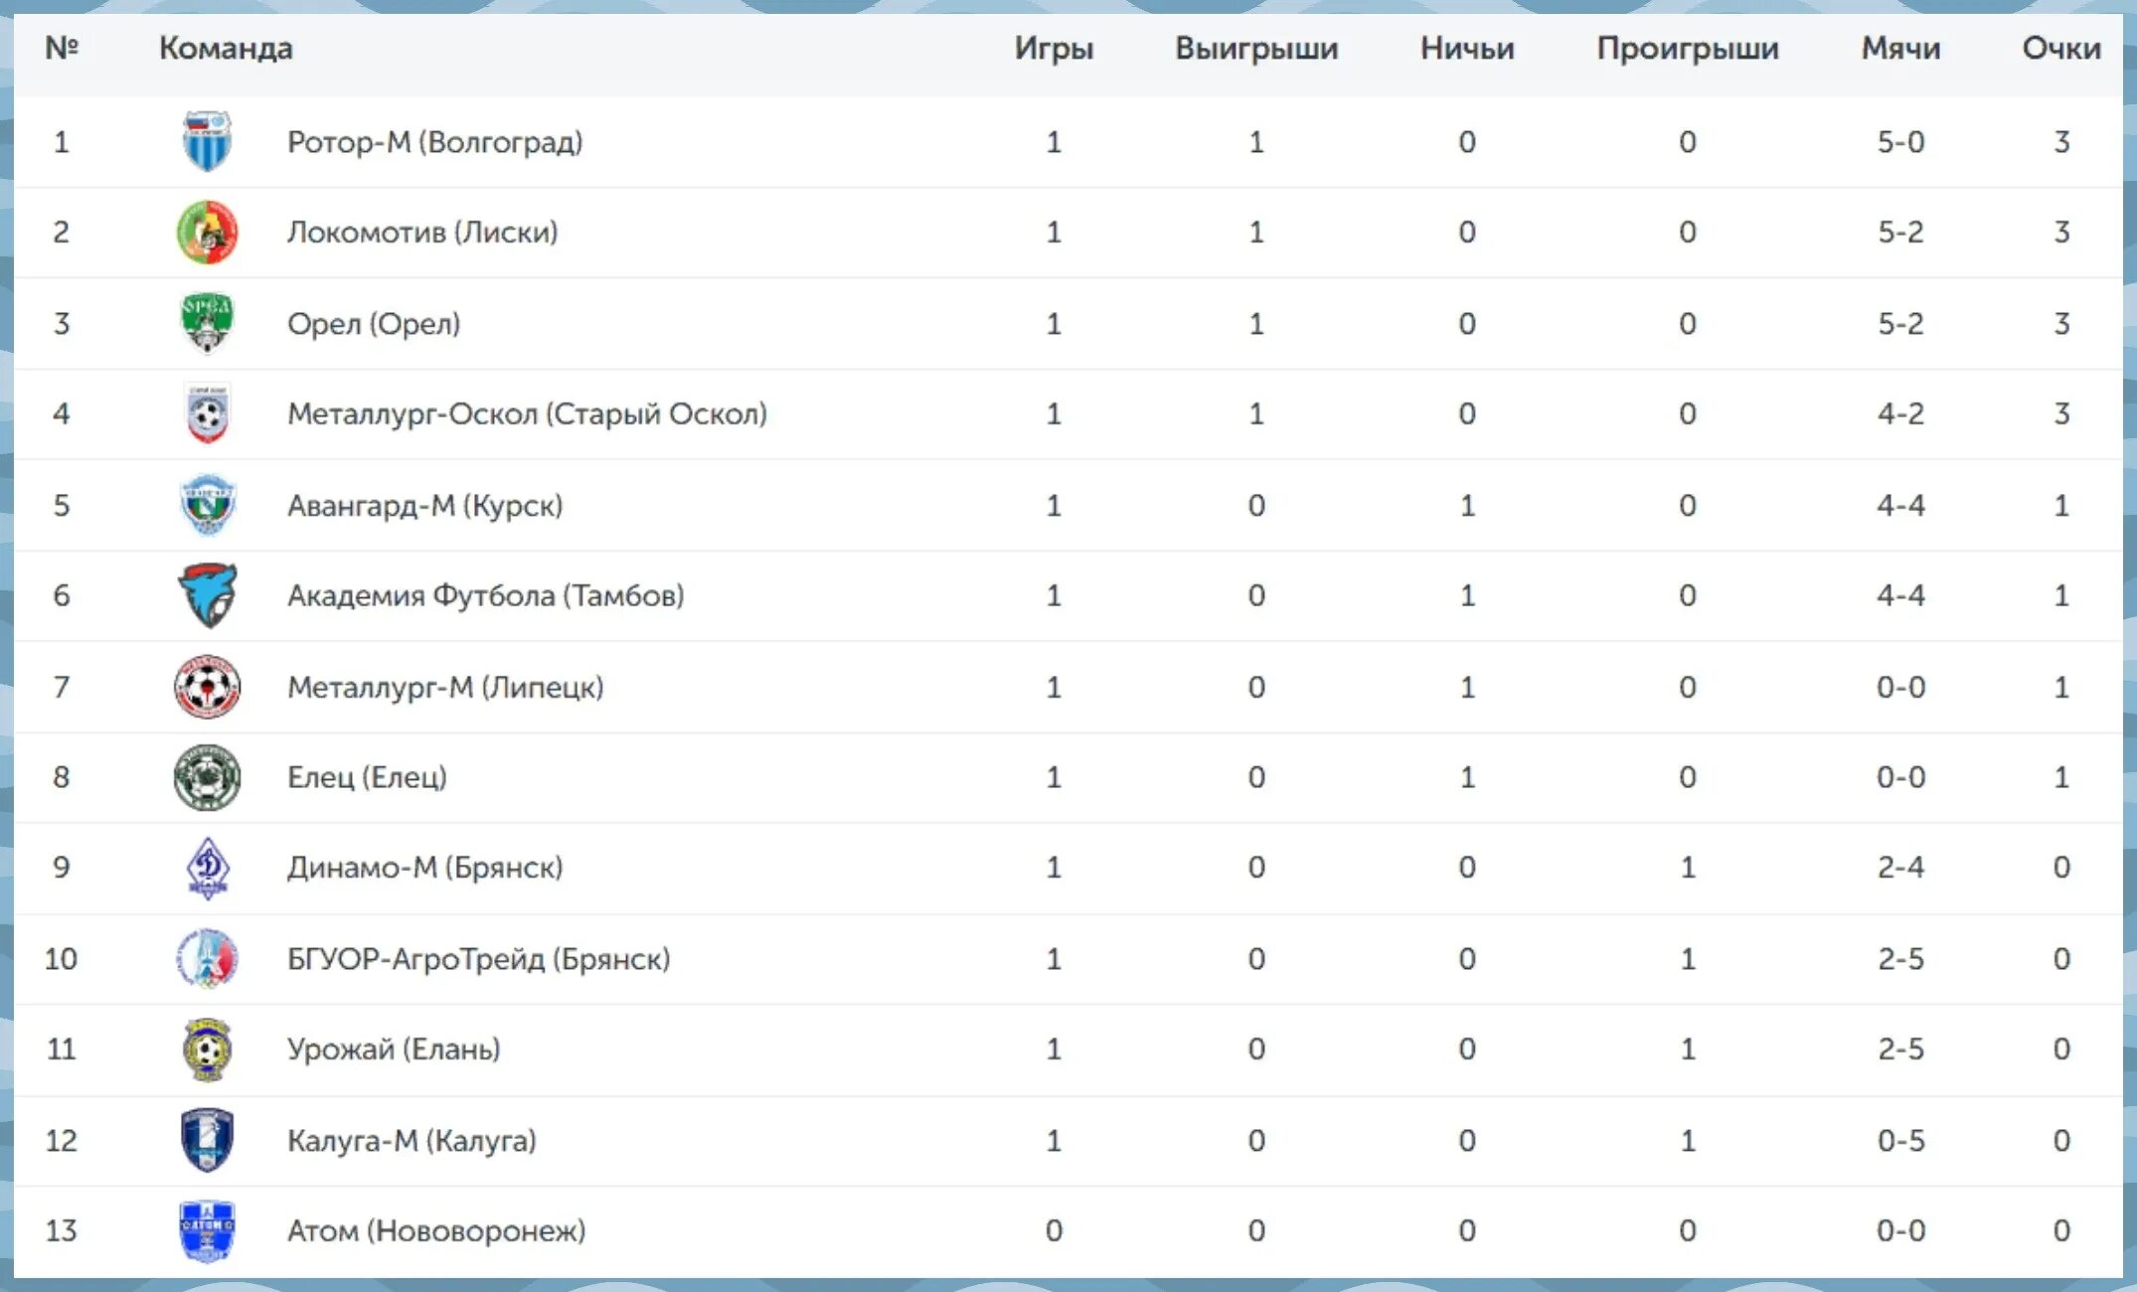
Task: Select Академия Футбола (Тамбов) team name
Action: 485,596
